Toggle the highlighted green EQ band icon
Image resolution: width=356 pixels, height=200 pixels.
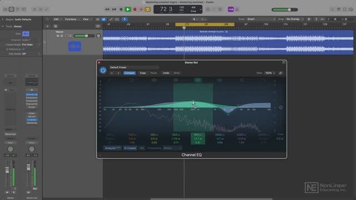pyautogui.click(x=198, y=80)
